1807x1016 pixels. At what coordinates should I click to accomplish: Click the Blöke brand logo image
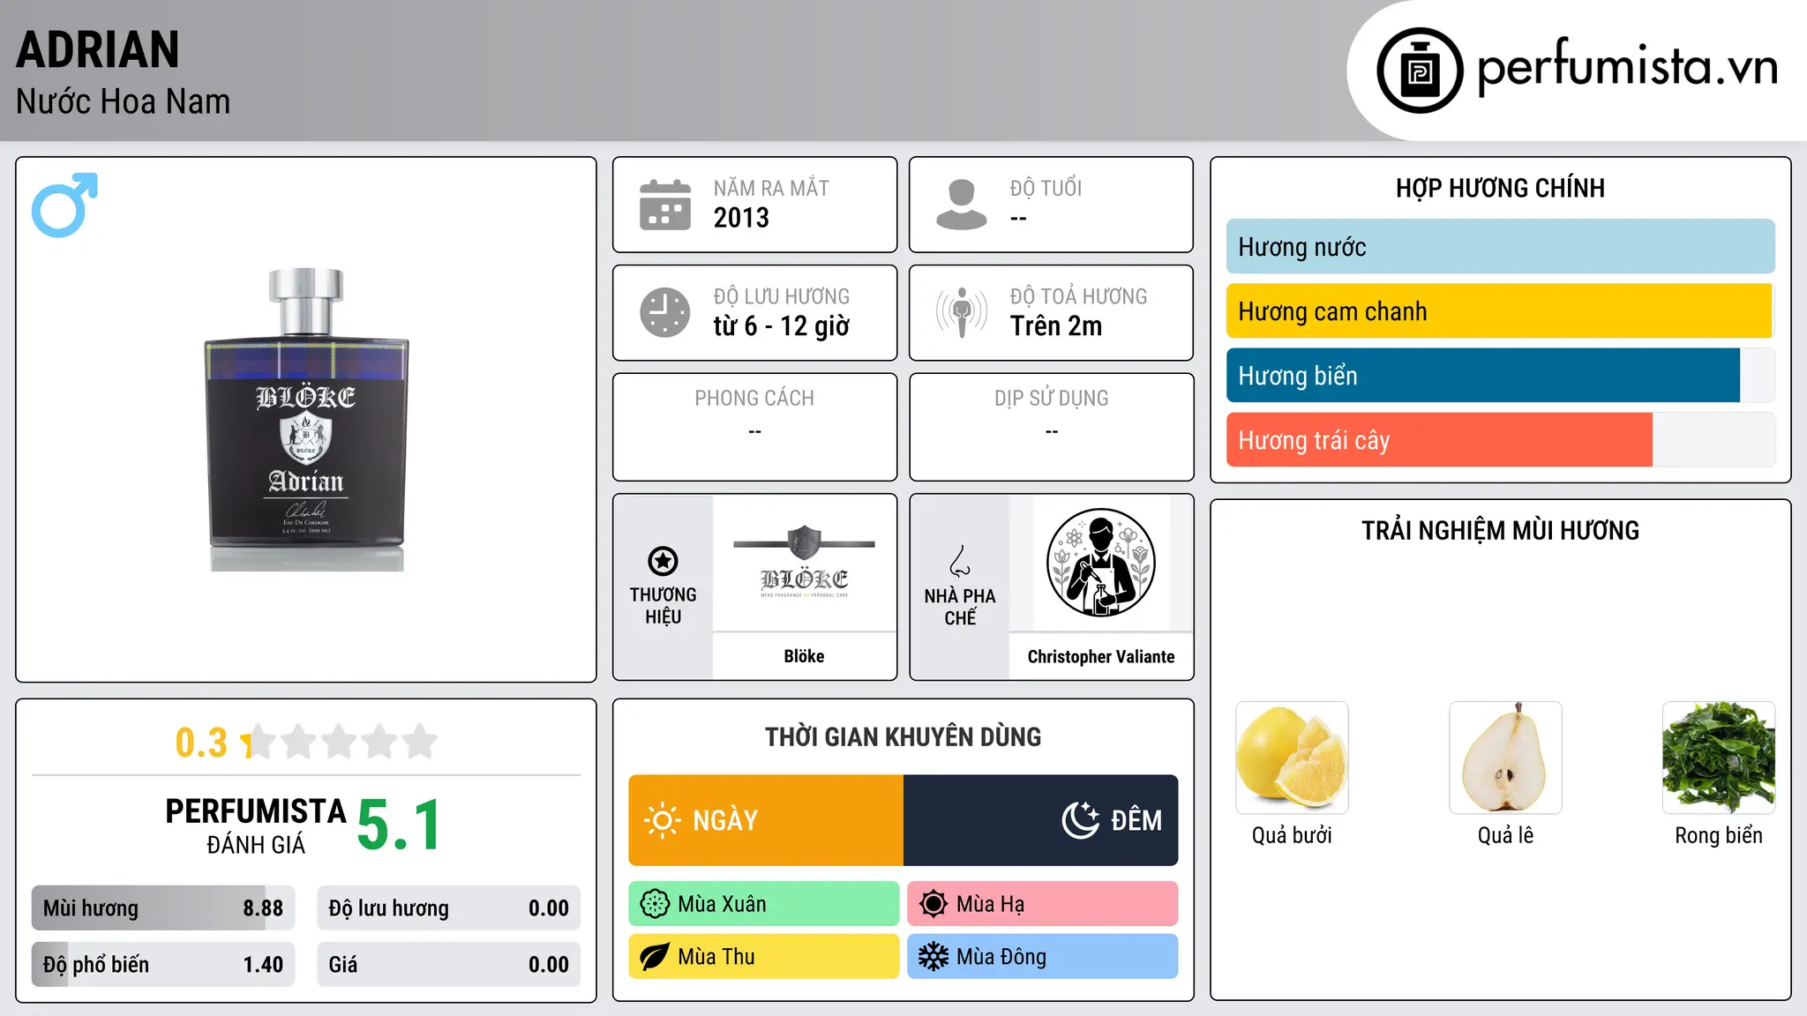[x=804, y=562]
